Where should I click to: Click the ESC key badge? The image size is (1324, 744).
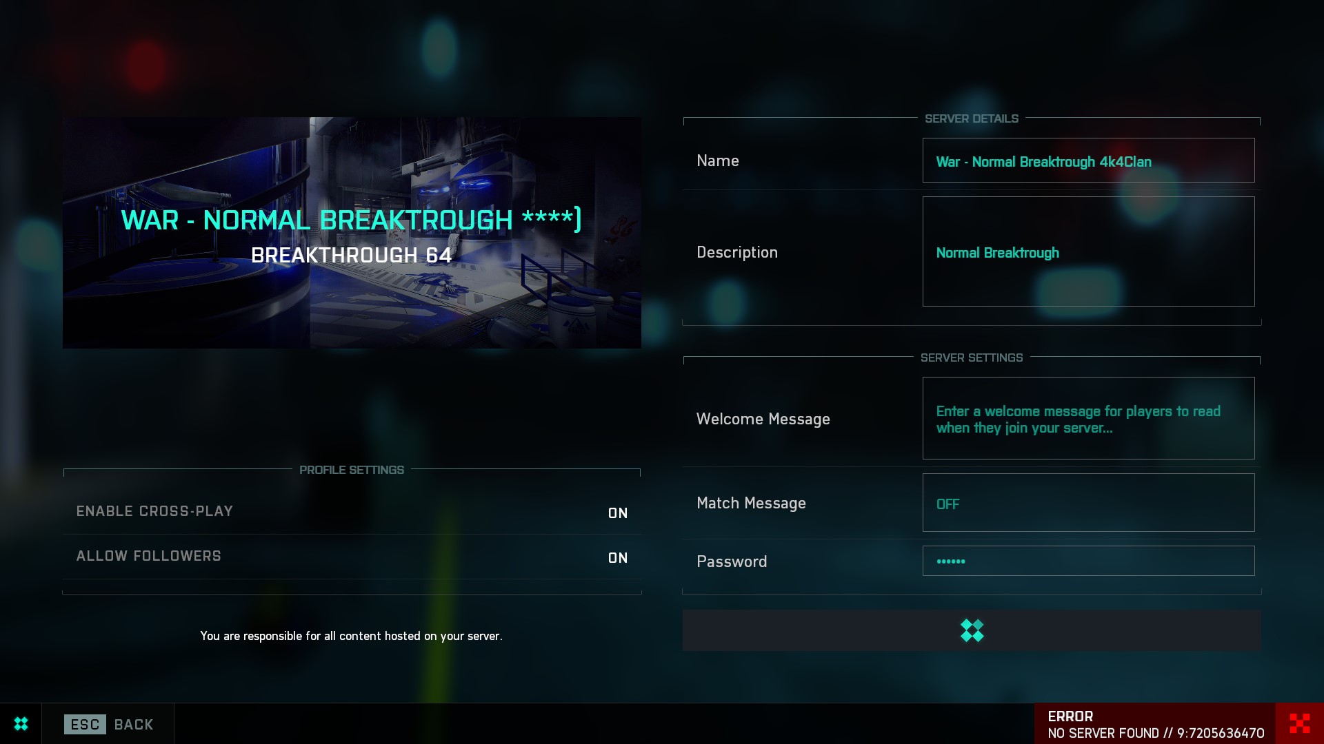(85, 724)
